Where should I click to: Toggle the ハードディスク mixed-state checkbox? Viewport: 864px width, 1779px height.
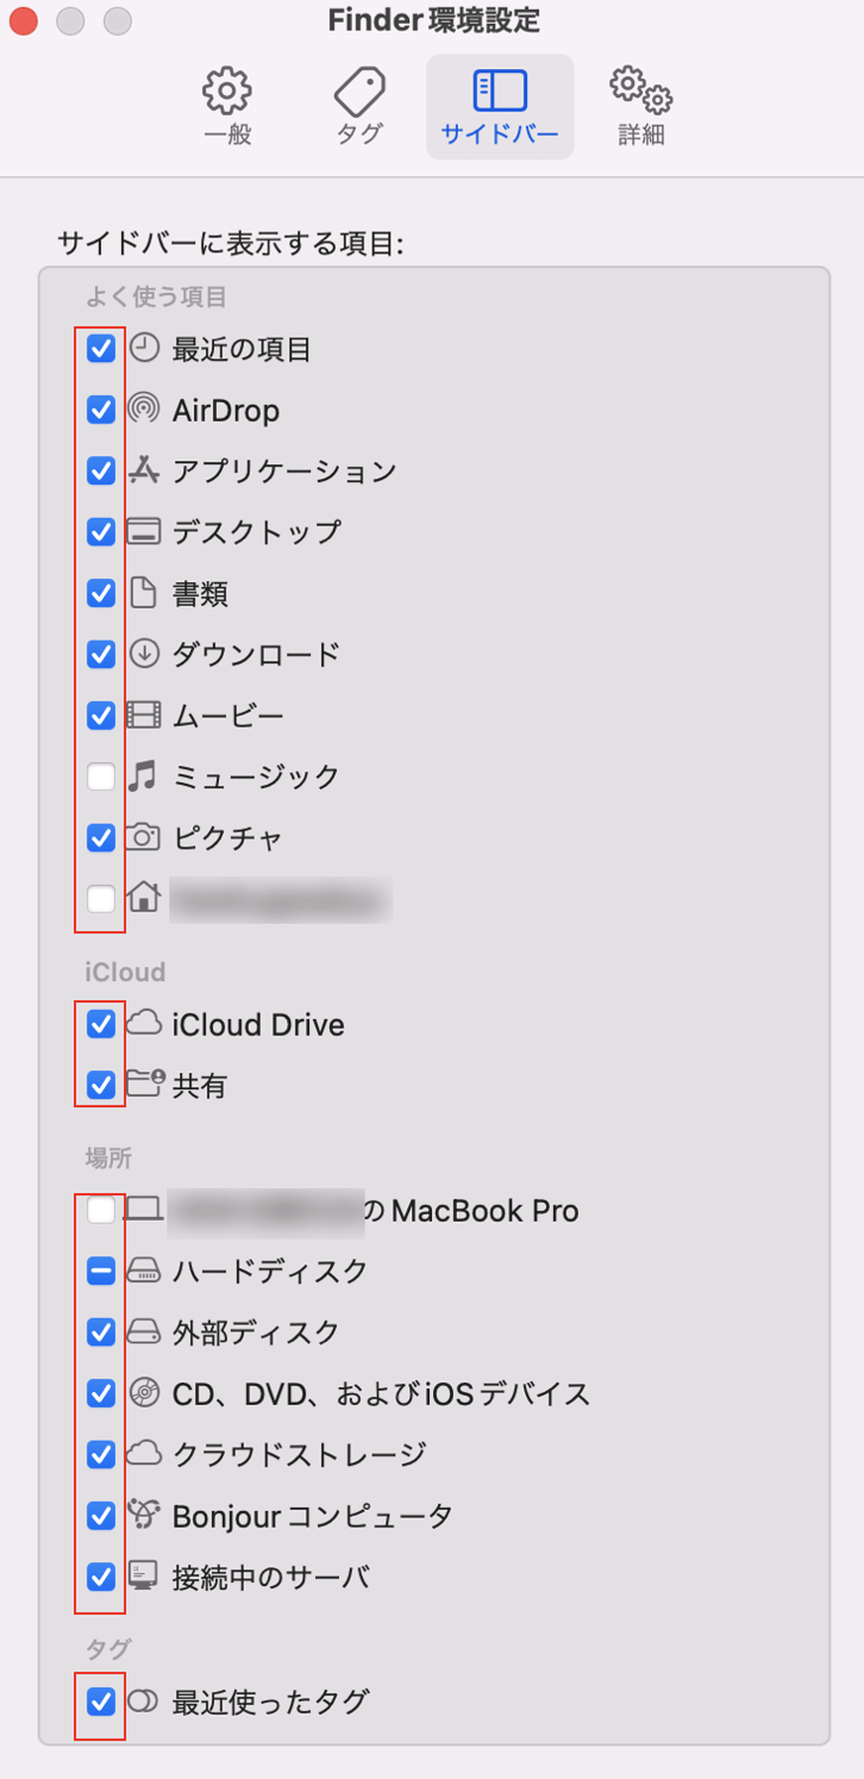tap(101, 1272)
